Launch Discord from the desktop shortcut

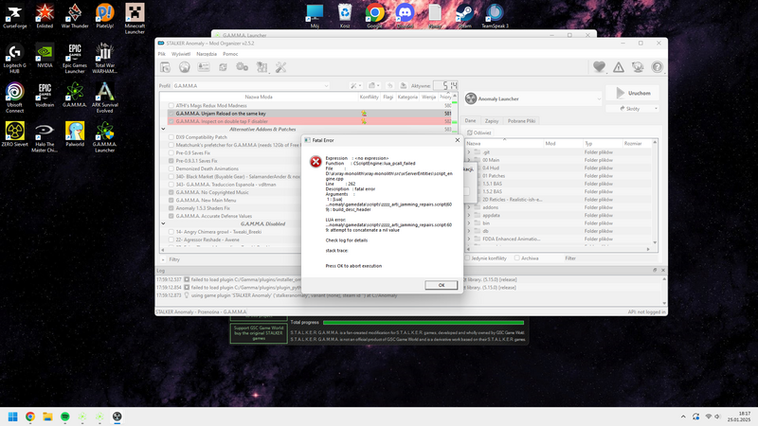[x=406, y=13]
